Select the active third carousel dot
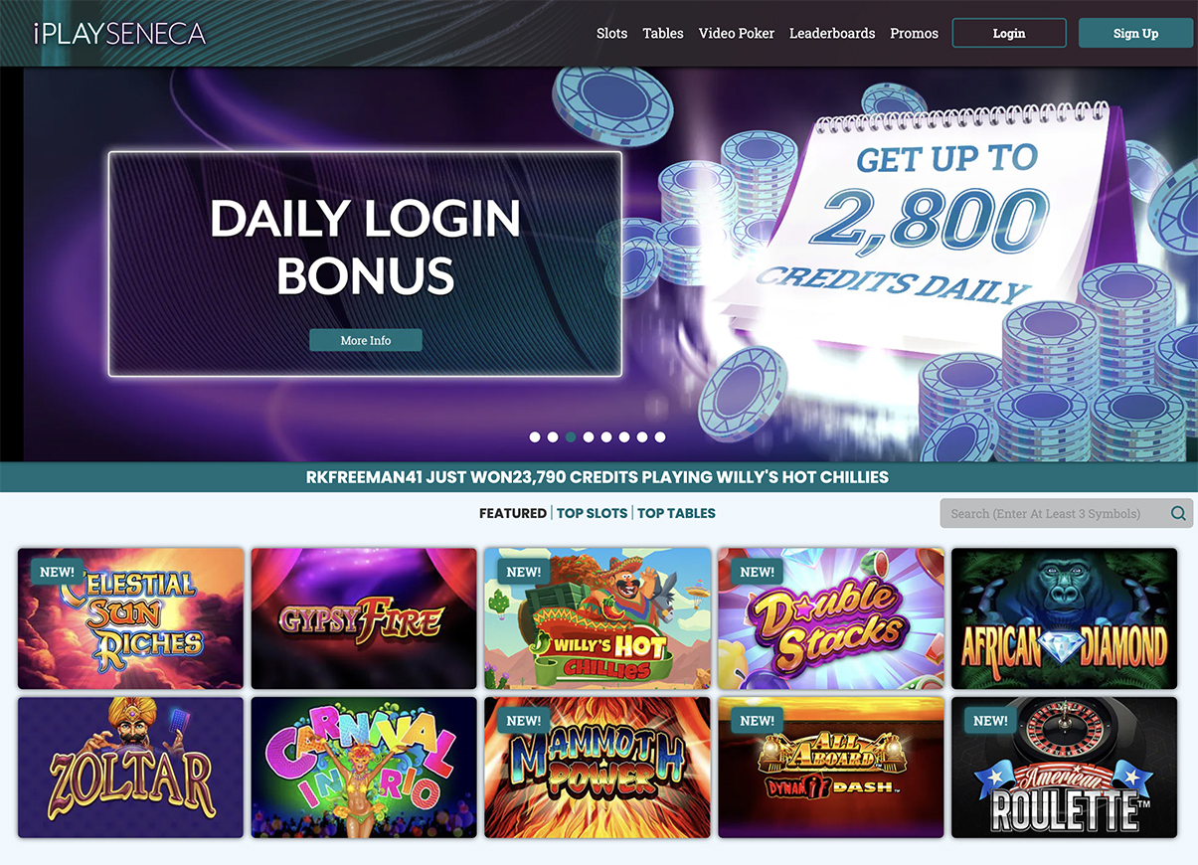1198x865 pixels. [x=571, y=436]
